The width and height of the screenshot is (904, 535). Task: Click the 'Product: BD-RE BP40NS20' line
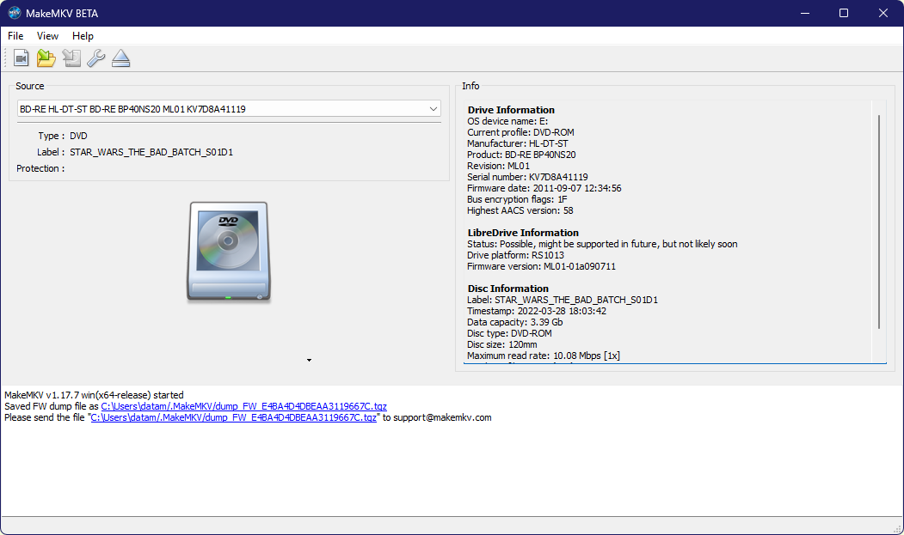(x=521, y=155)
